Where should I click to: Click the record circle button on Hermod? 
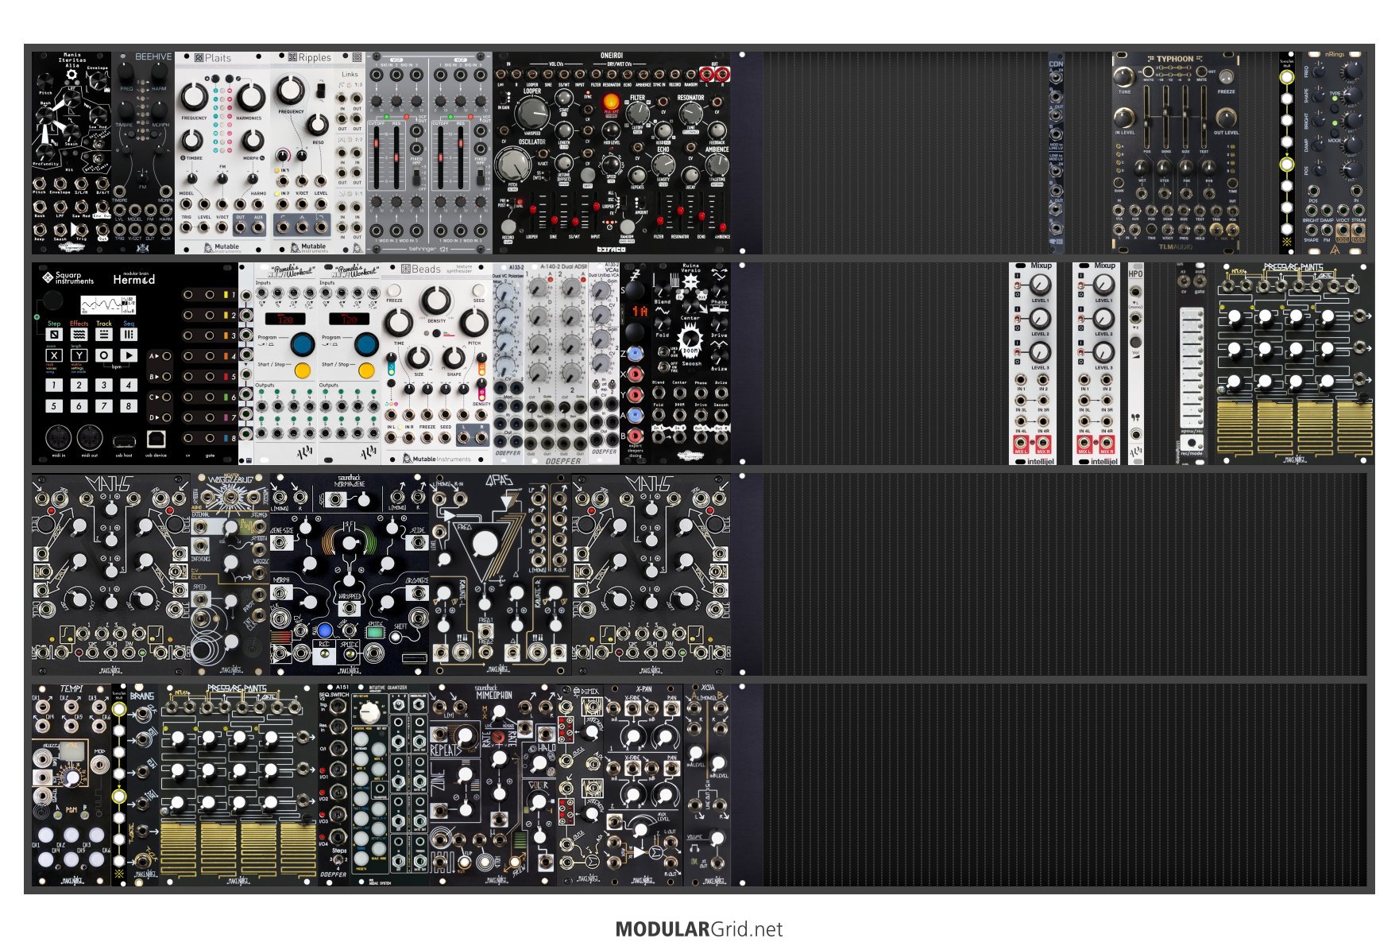[104, 355]
